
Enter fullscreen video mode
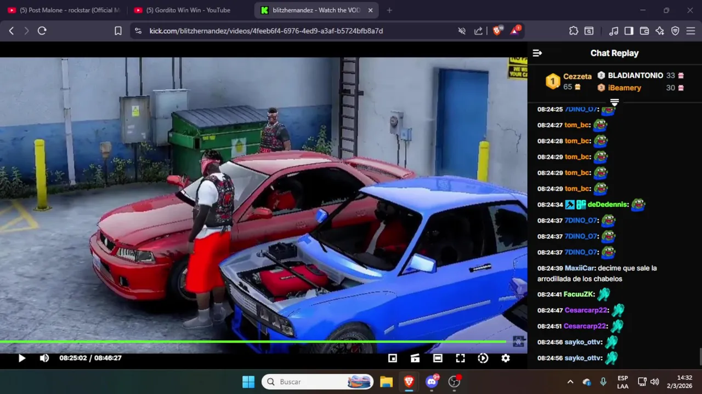[460, 358]
